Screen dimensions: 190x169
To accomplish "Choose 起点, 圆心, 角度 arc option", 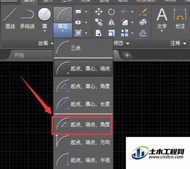I will [x=83, y=86].
